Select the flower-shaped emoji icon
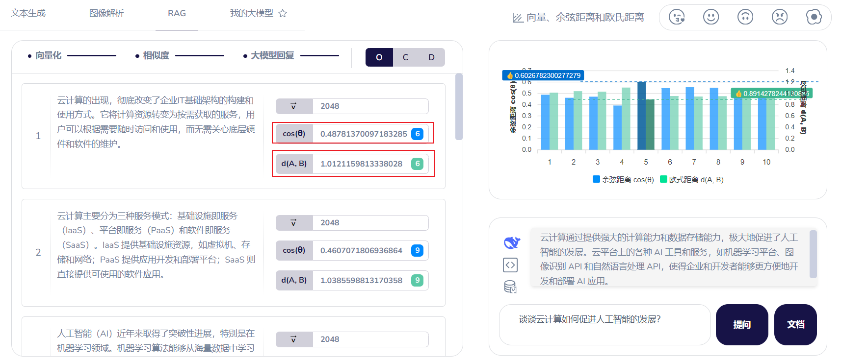 (814, 17)
